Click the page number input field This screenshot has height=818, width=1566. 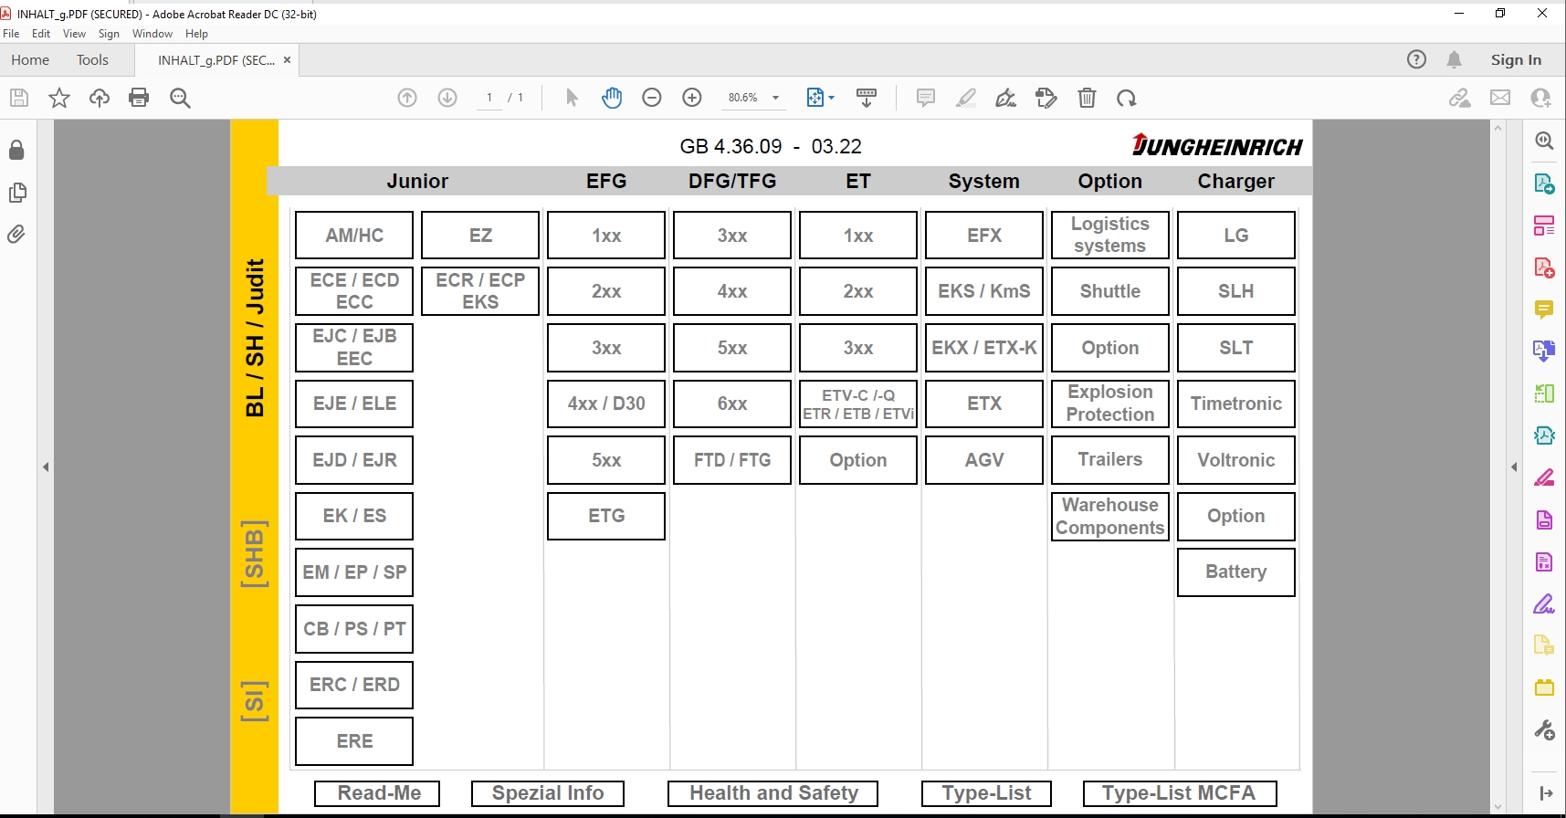pos(489,98)
